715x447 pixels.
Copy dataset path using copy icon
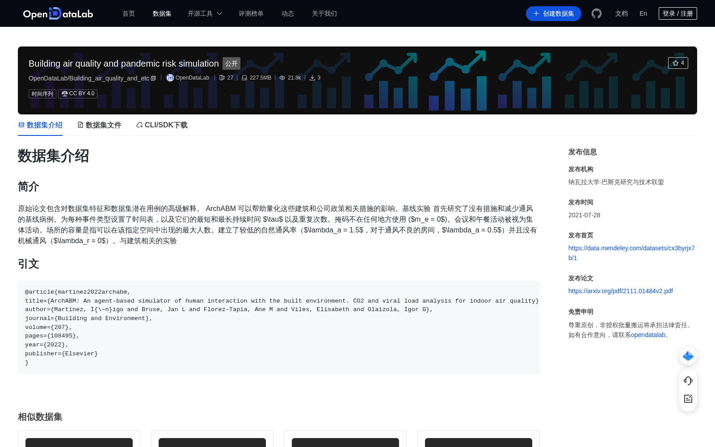pyautogui.click(x=153, y=78)
